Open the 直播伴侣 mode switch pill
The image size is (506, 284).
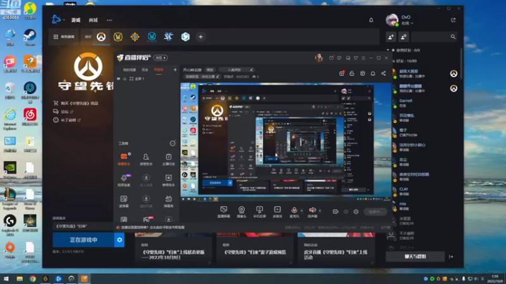coord(161,57)
